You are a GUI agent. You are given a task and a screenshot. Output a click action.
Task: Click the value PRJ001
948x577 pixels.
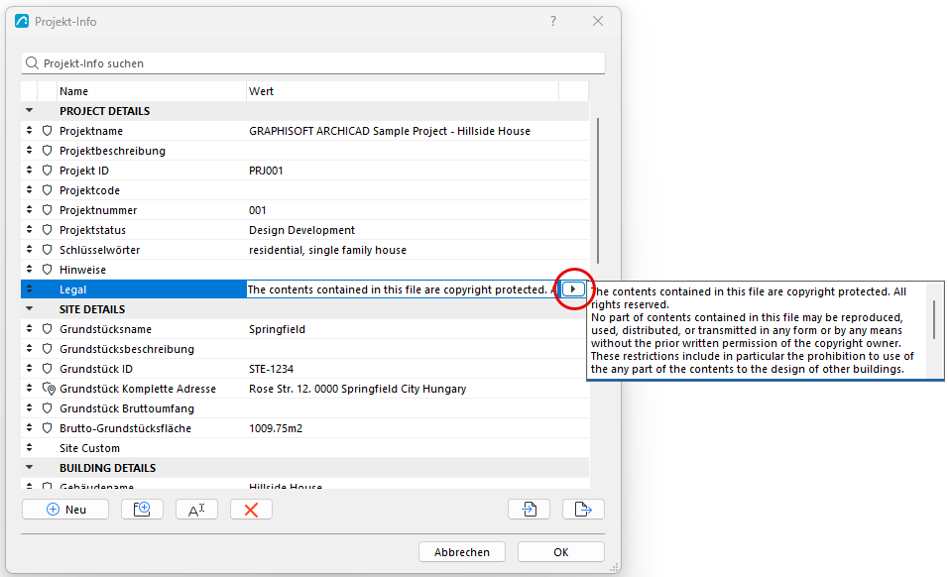266,171
